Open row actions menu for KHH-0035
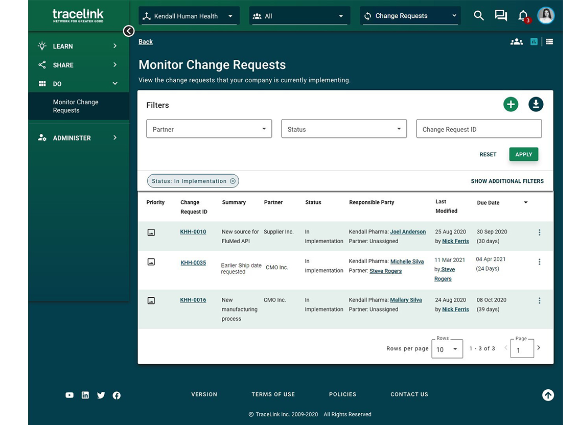This screenshot has width=579, height=425. (x=540, y=262)
